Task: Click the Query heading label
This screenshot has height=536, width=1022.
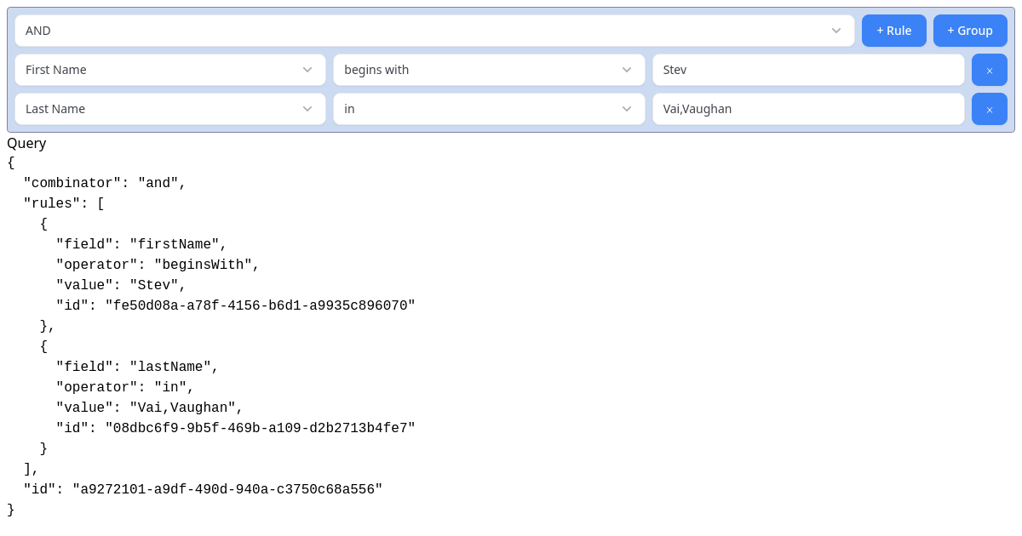Action: (26, 143)
